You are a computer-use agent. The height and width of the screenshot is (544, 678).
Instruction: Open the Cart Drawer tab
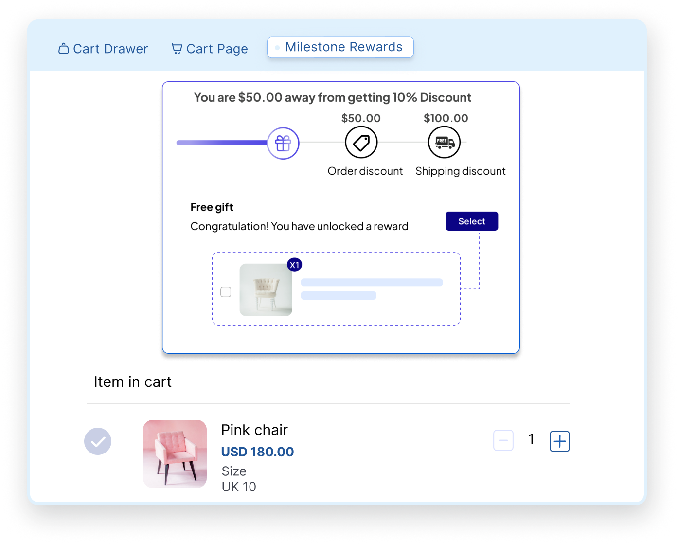click(x=103, y=49)
